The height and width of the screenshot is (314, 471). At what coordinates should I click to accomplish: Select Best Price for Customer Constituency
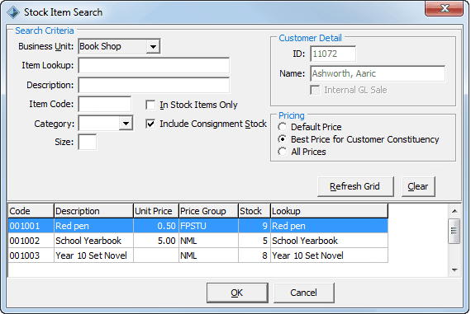tap(282, 139)
